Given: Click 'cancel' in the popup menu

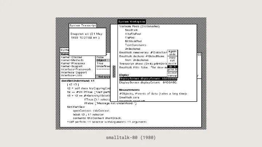Looking at the screenshot, I should [172, 75].
